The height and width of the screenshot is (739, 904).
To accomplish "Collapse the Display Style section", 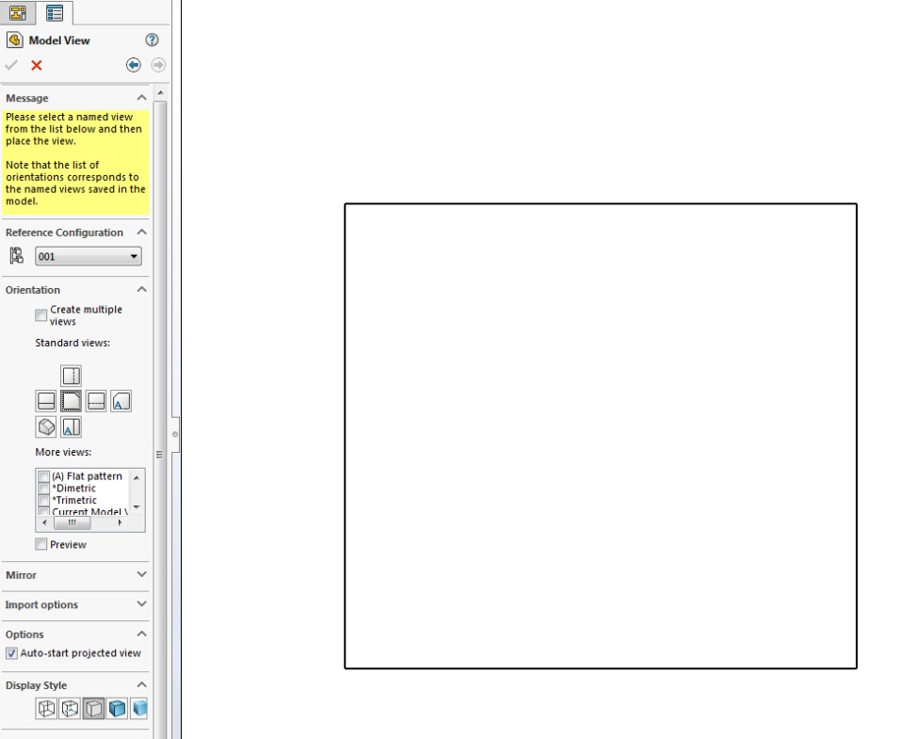I will click(142, 684).
